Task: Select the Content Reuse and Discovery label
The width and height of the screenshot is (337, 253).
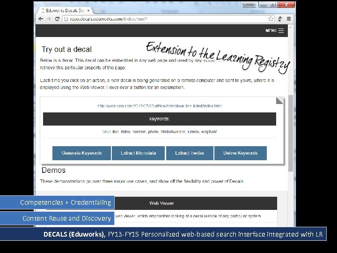Action: 57,218
